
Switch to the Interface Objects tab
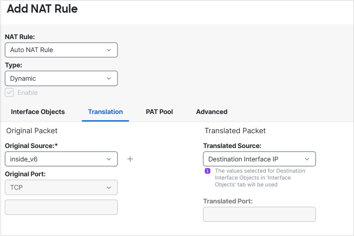(38, 112)
